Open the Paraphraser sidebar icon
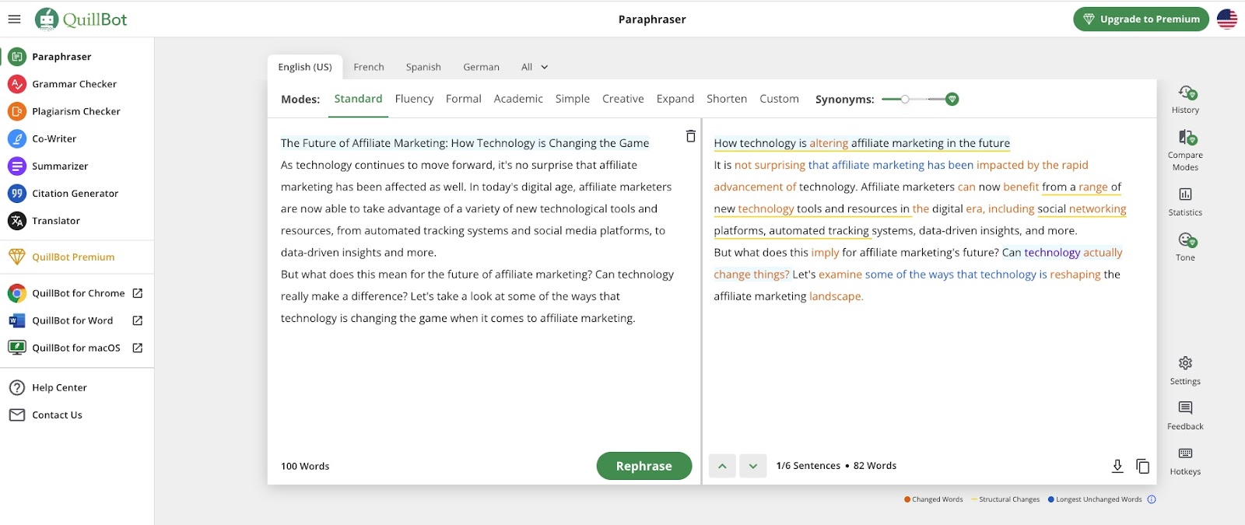Viewport: 1245px width, 525px height. [x=17, y=57]
